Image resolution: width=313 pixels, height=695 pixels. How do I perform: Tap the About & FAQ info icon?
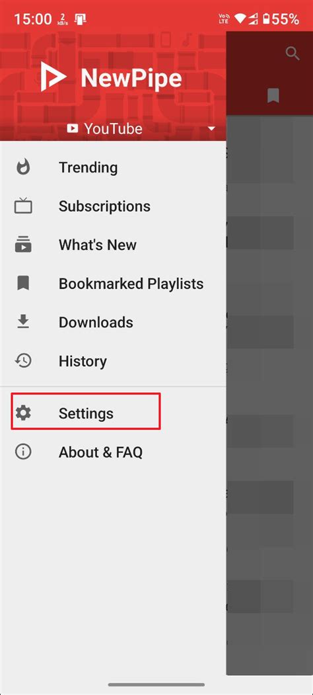23,452
